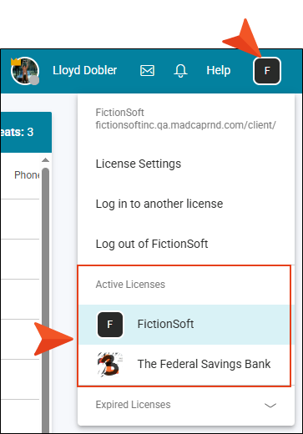Click the FictionSoft license avatar button in the header
The image size is (303, 434).
[267, 71]
